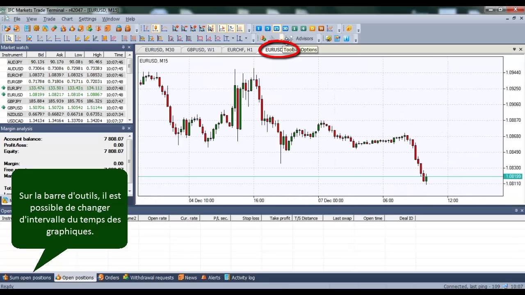Set timeframe with orange D button
This screenshot has width=525, height=295.
312,29
